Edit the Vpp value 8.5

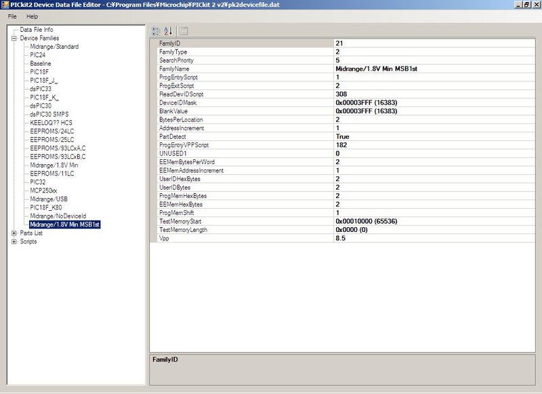[x=434, y=238]
